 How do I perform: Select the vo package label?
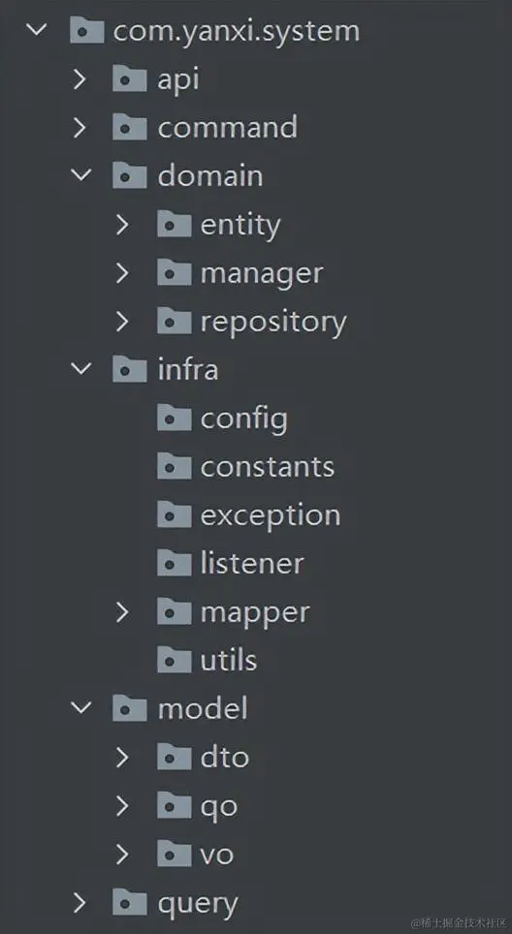(217, 855)
